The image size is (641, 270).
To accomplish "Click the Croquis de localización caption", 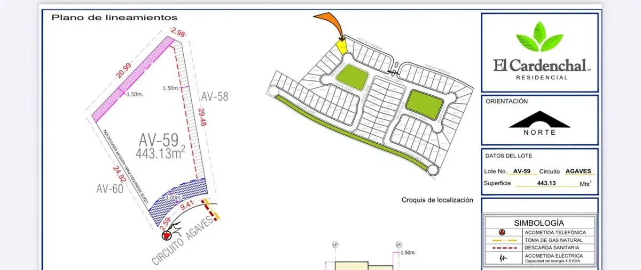I will tap(437, 200).
